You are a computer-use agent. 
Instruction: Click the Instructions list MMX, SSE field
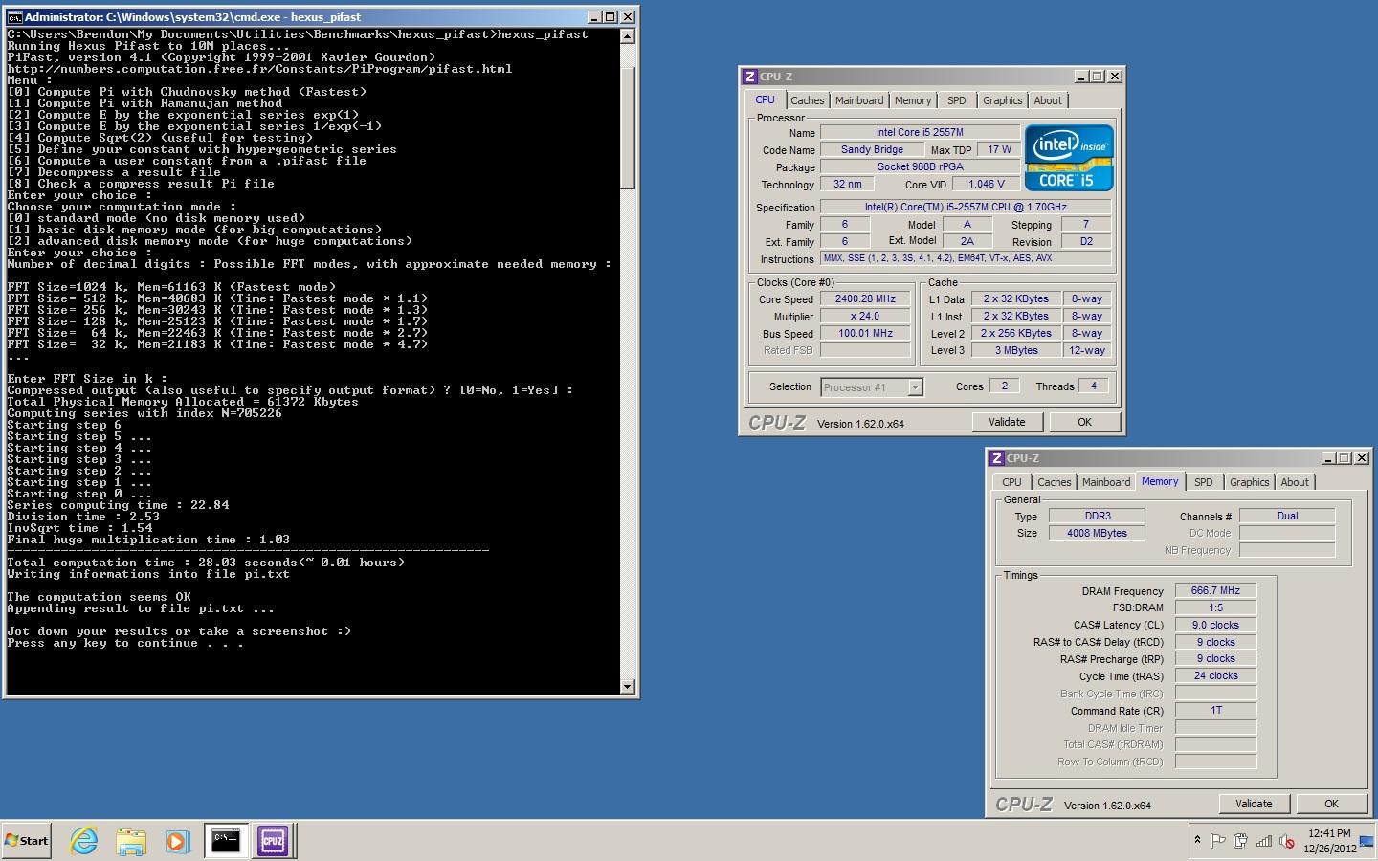click(966, 258)
